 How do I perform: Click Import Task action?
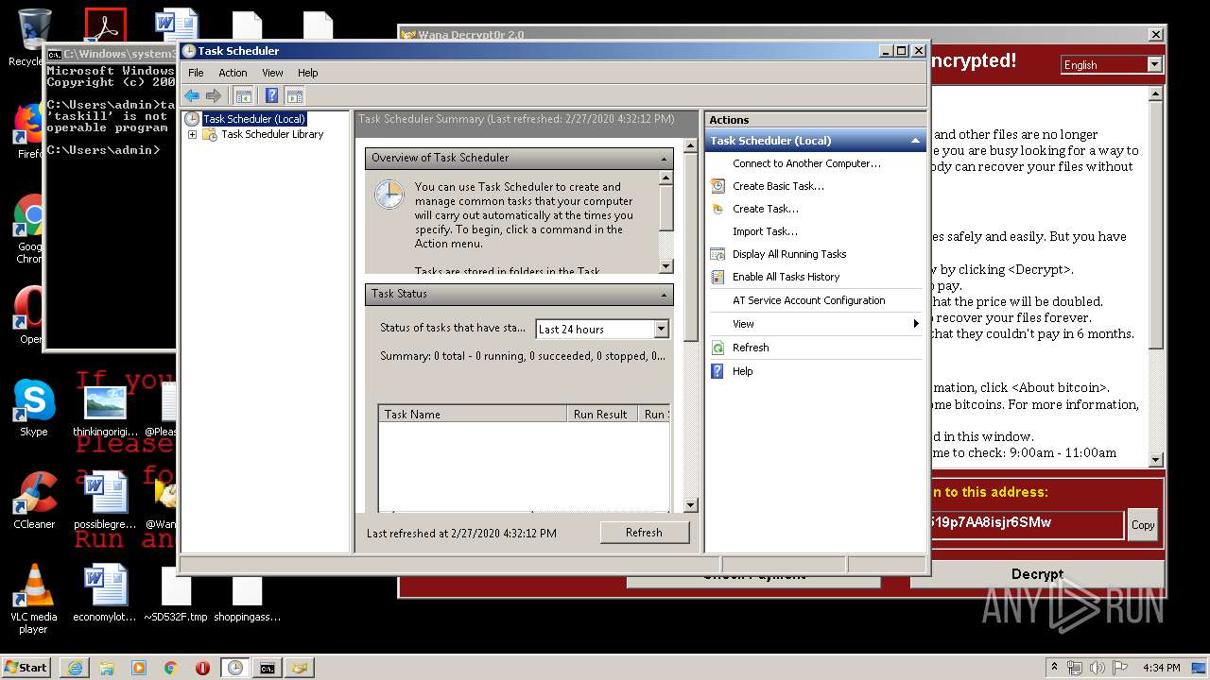pyautogui.click(x=765, y=231)
